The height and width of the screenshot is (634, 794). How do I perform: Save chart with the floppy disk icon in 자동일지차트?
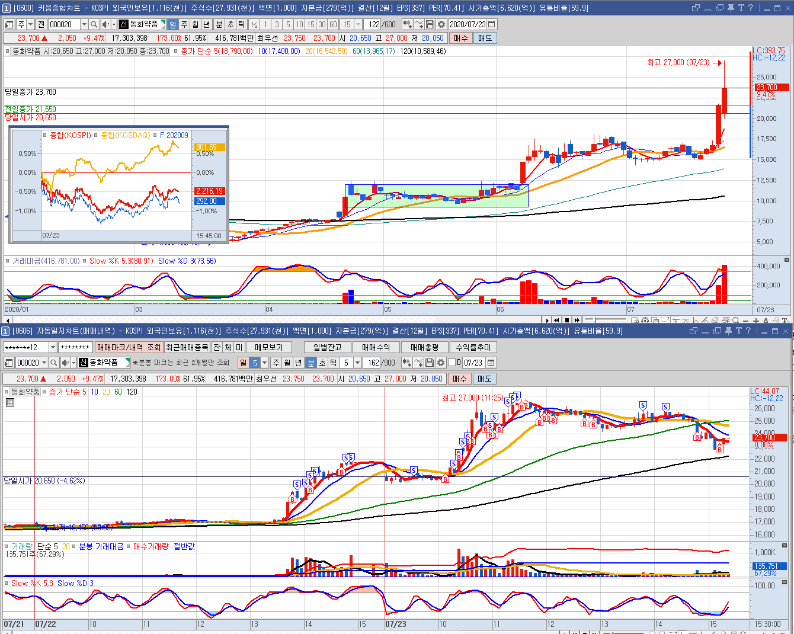[x=430, y=362]
